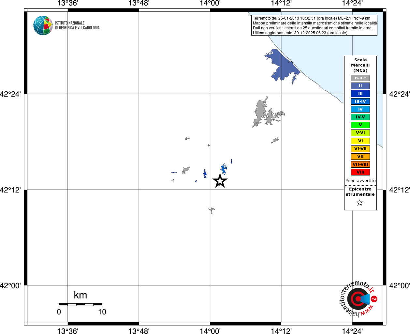Click the INGV globe logo
This screenshot has height=334, width=410.
(43, 25)
